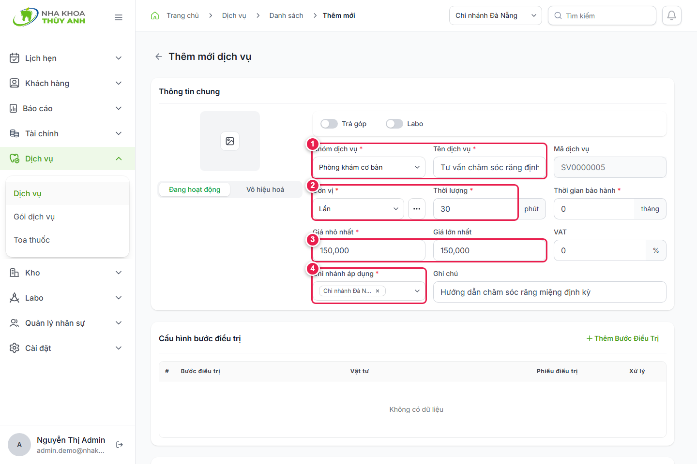Screen dimensions: 697x464
Task: Open the Đơn vị Lần dropdown
Action: [358, 209]
